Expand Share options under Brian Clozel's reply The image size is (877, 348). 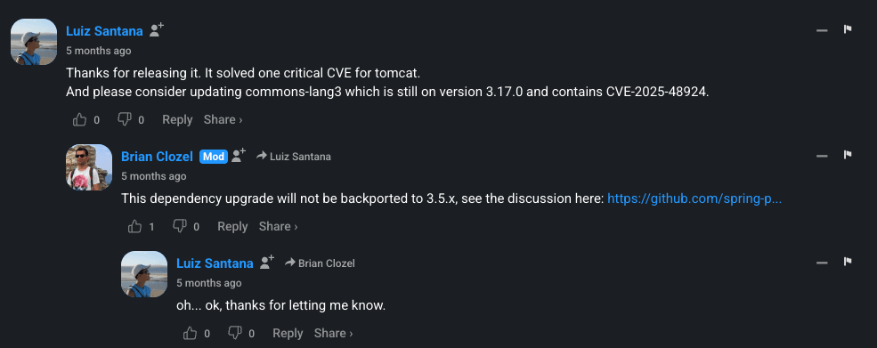tap(278, 227)
